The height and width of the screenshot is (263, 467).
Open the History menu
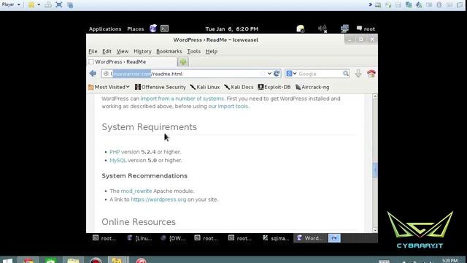[142, 51]
